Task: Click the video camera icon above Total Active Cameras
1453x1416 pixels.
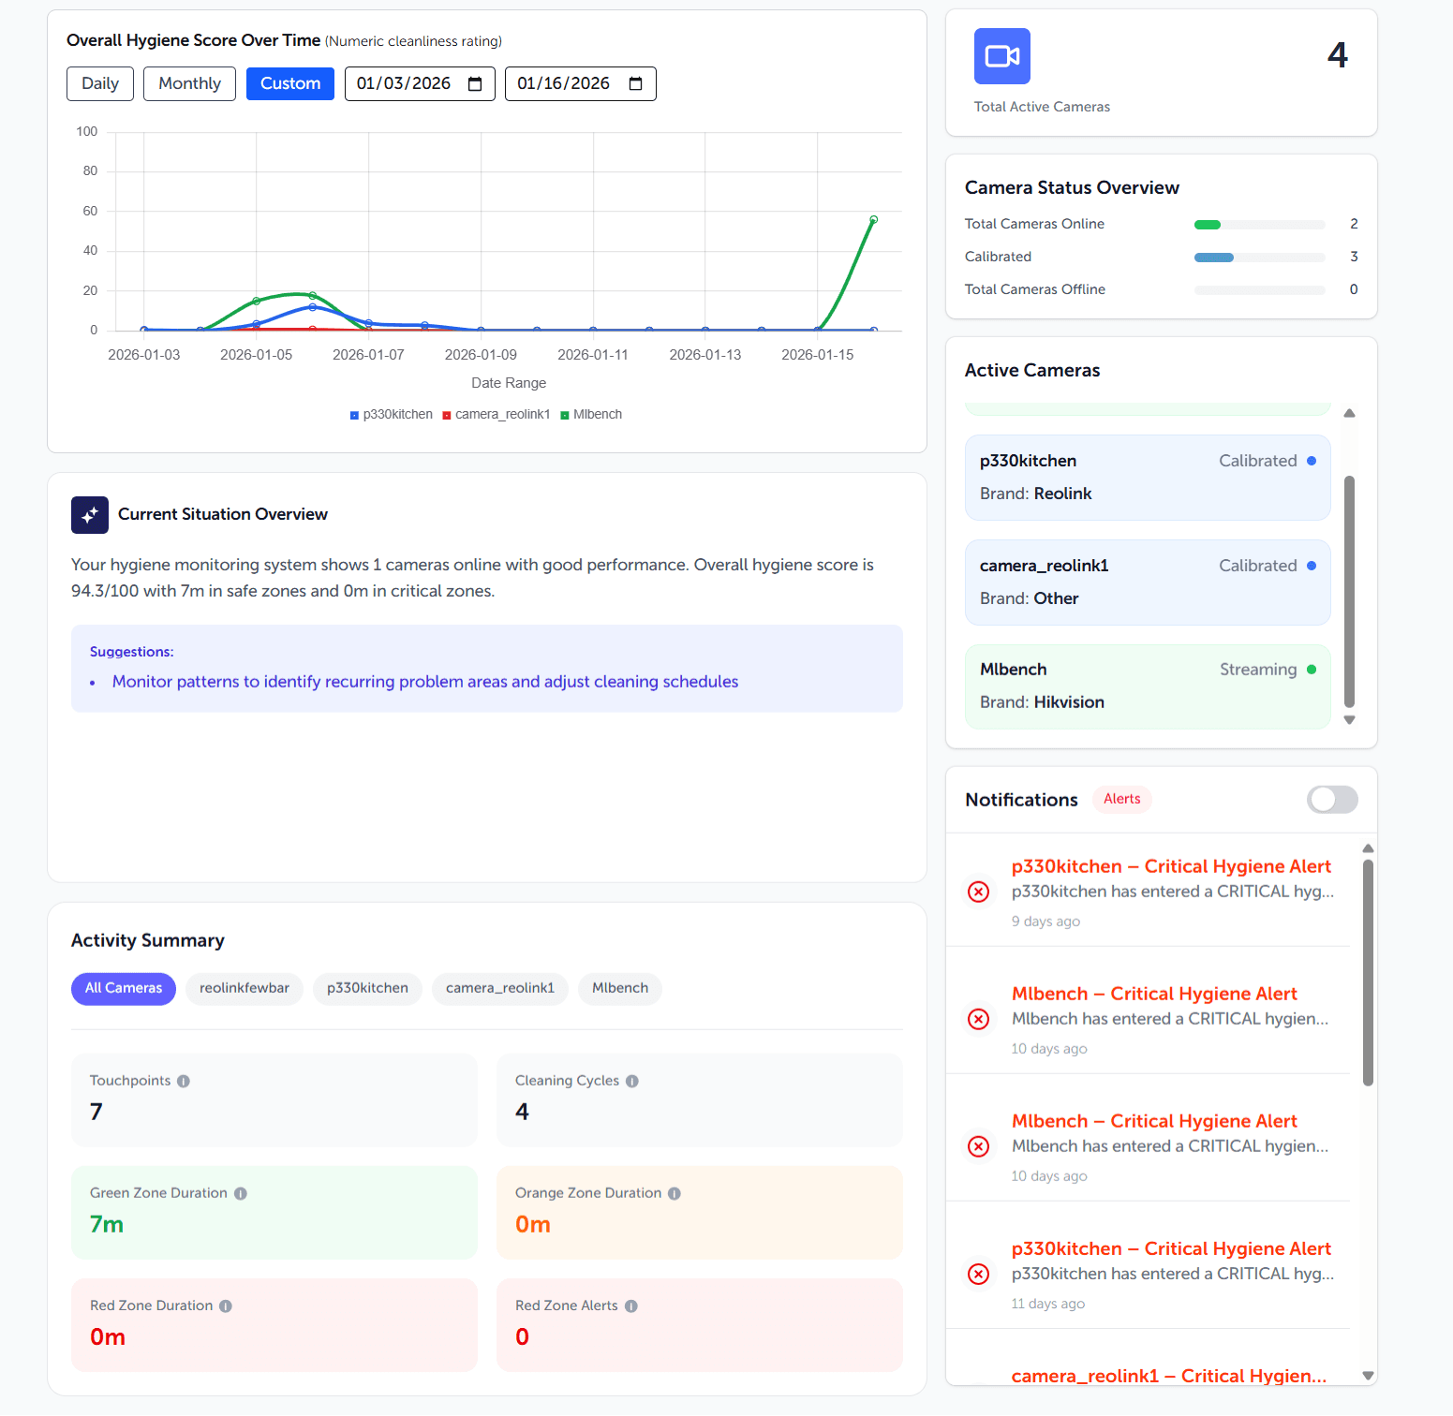Action: point(1001,56)
